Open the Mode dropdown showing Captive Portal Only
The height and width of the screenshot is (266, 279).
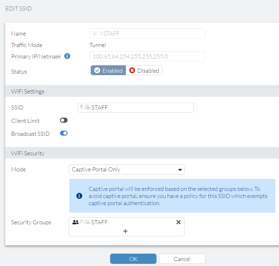click(x=126, y=169)
